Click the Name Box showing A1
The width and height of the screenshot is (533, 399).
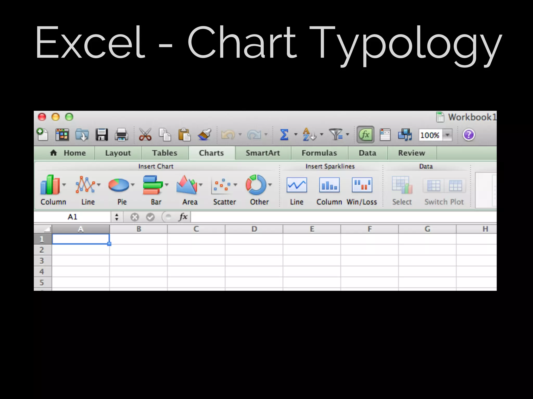[72, 217]
